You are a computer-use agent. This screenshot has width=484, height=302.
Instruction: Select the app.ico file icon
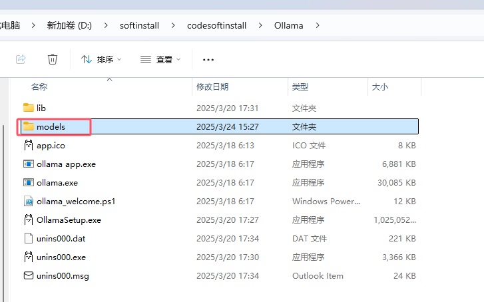coord(29,145)
